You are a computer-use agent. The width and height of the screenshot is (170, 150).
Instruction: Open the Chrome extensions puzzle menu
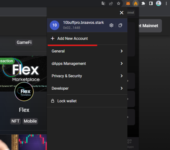pyautogui.click(x=143, y=4)
